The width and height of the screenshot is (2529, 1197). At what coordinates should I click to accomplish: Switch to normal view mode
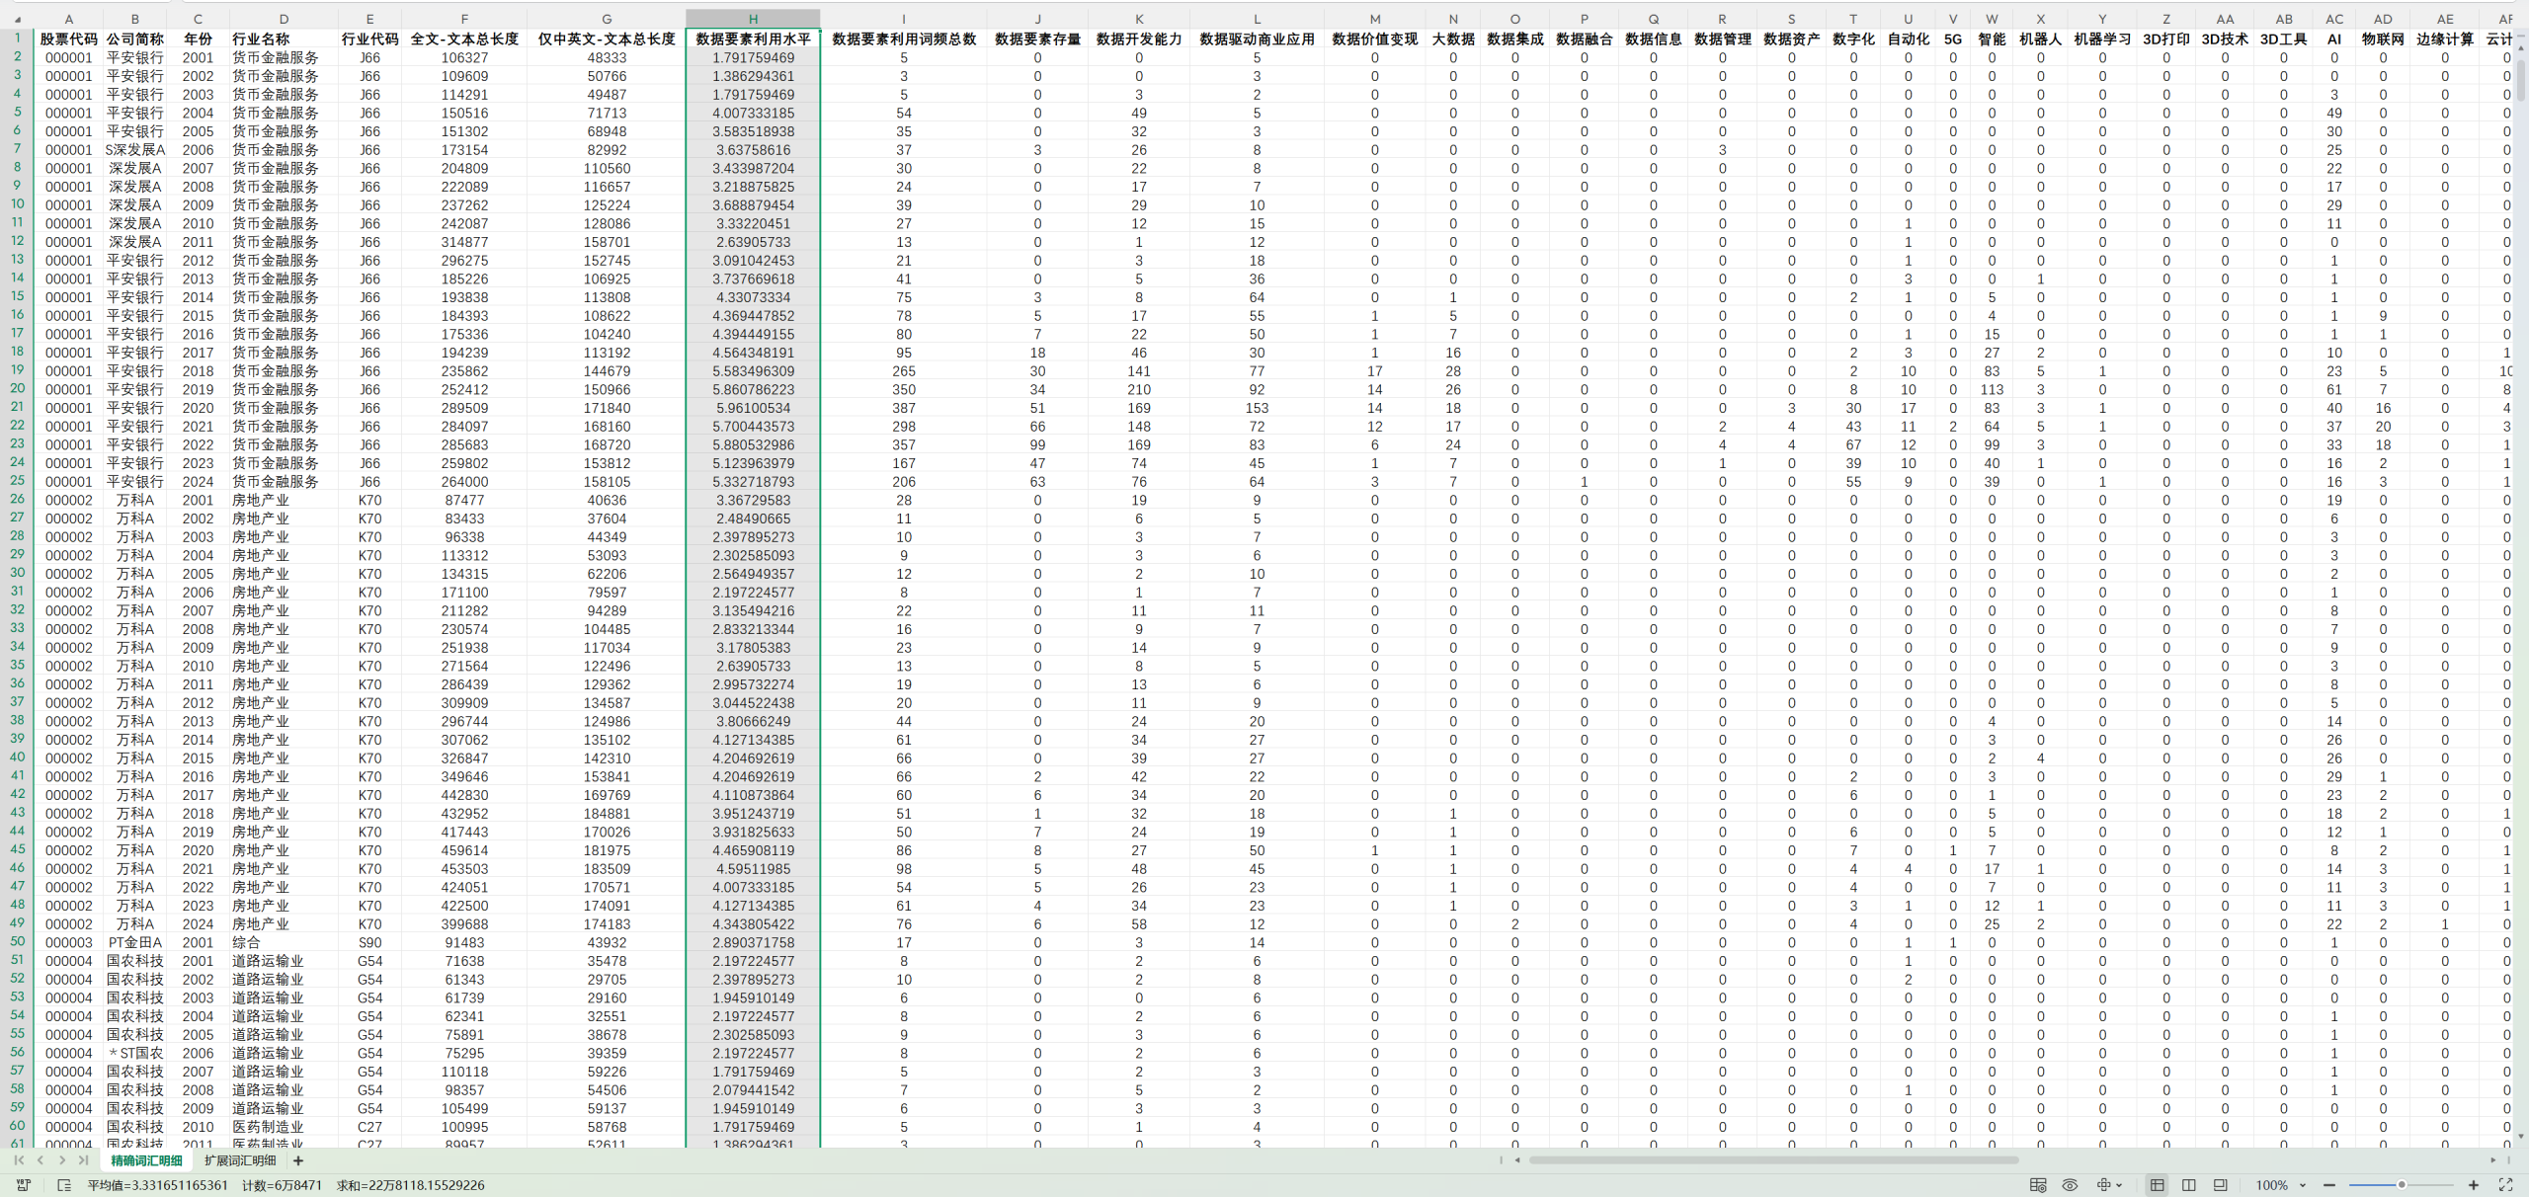[2157, 1185]
